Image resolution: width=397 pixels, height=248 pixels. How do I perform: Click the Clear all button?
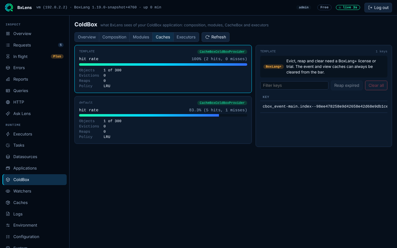click(x=376, y=85)
